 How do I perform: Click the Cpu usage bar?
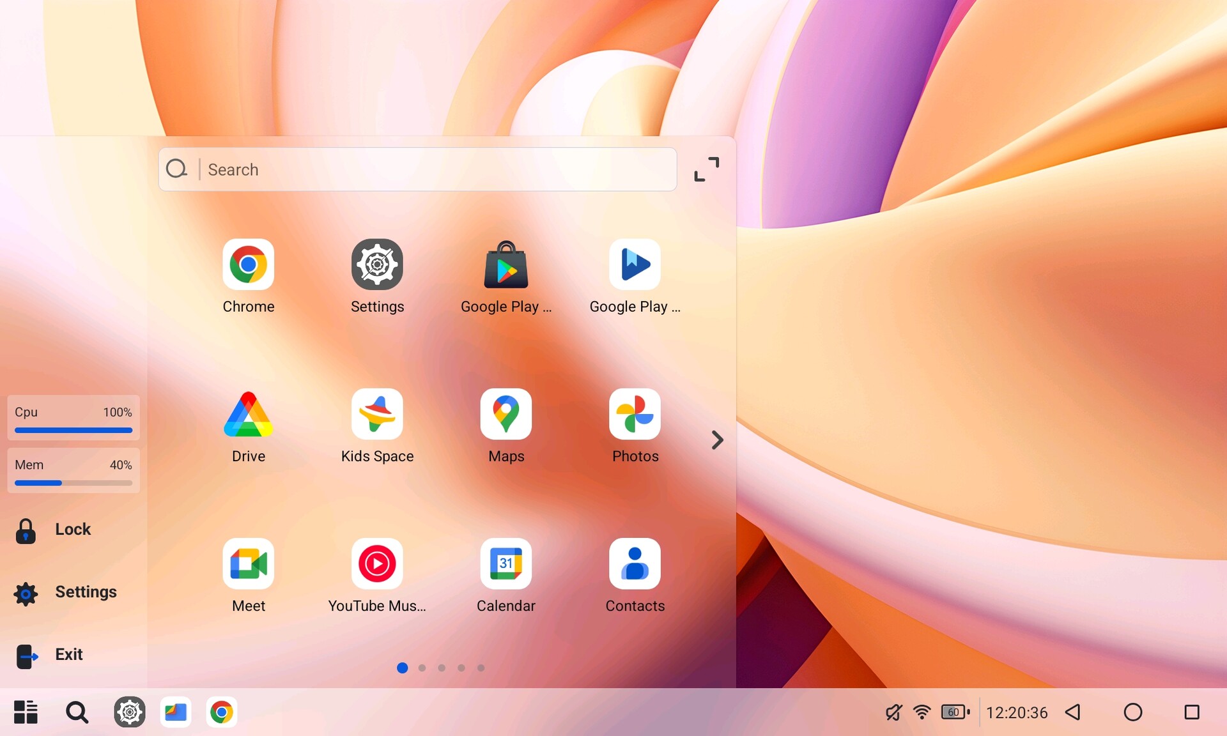tap(73, 430)
